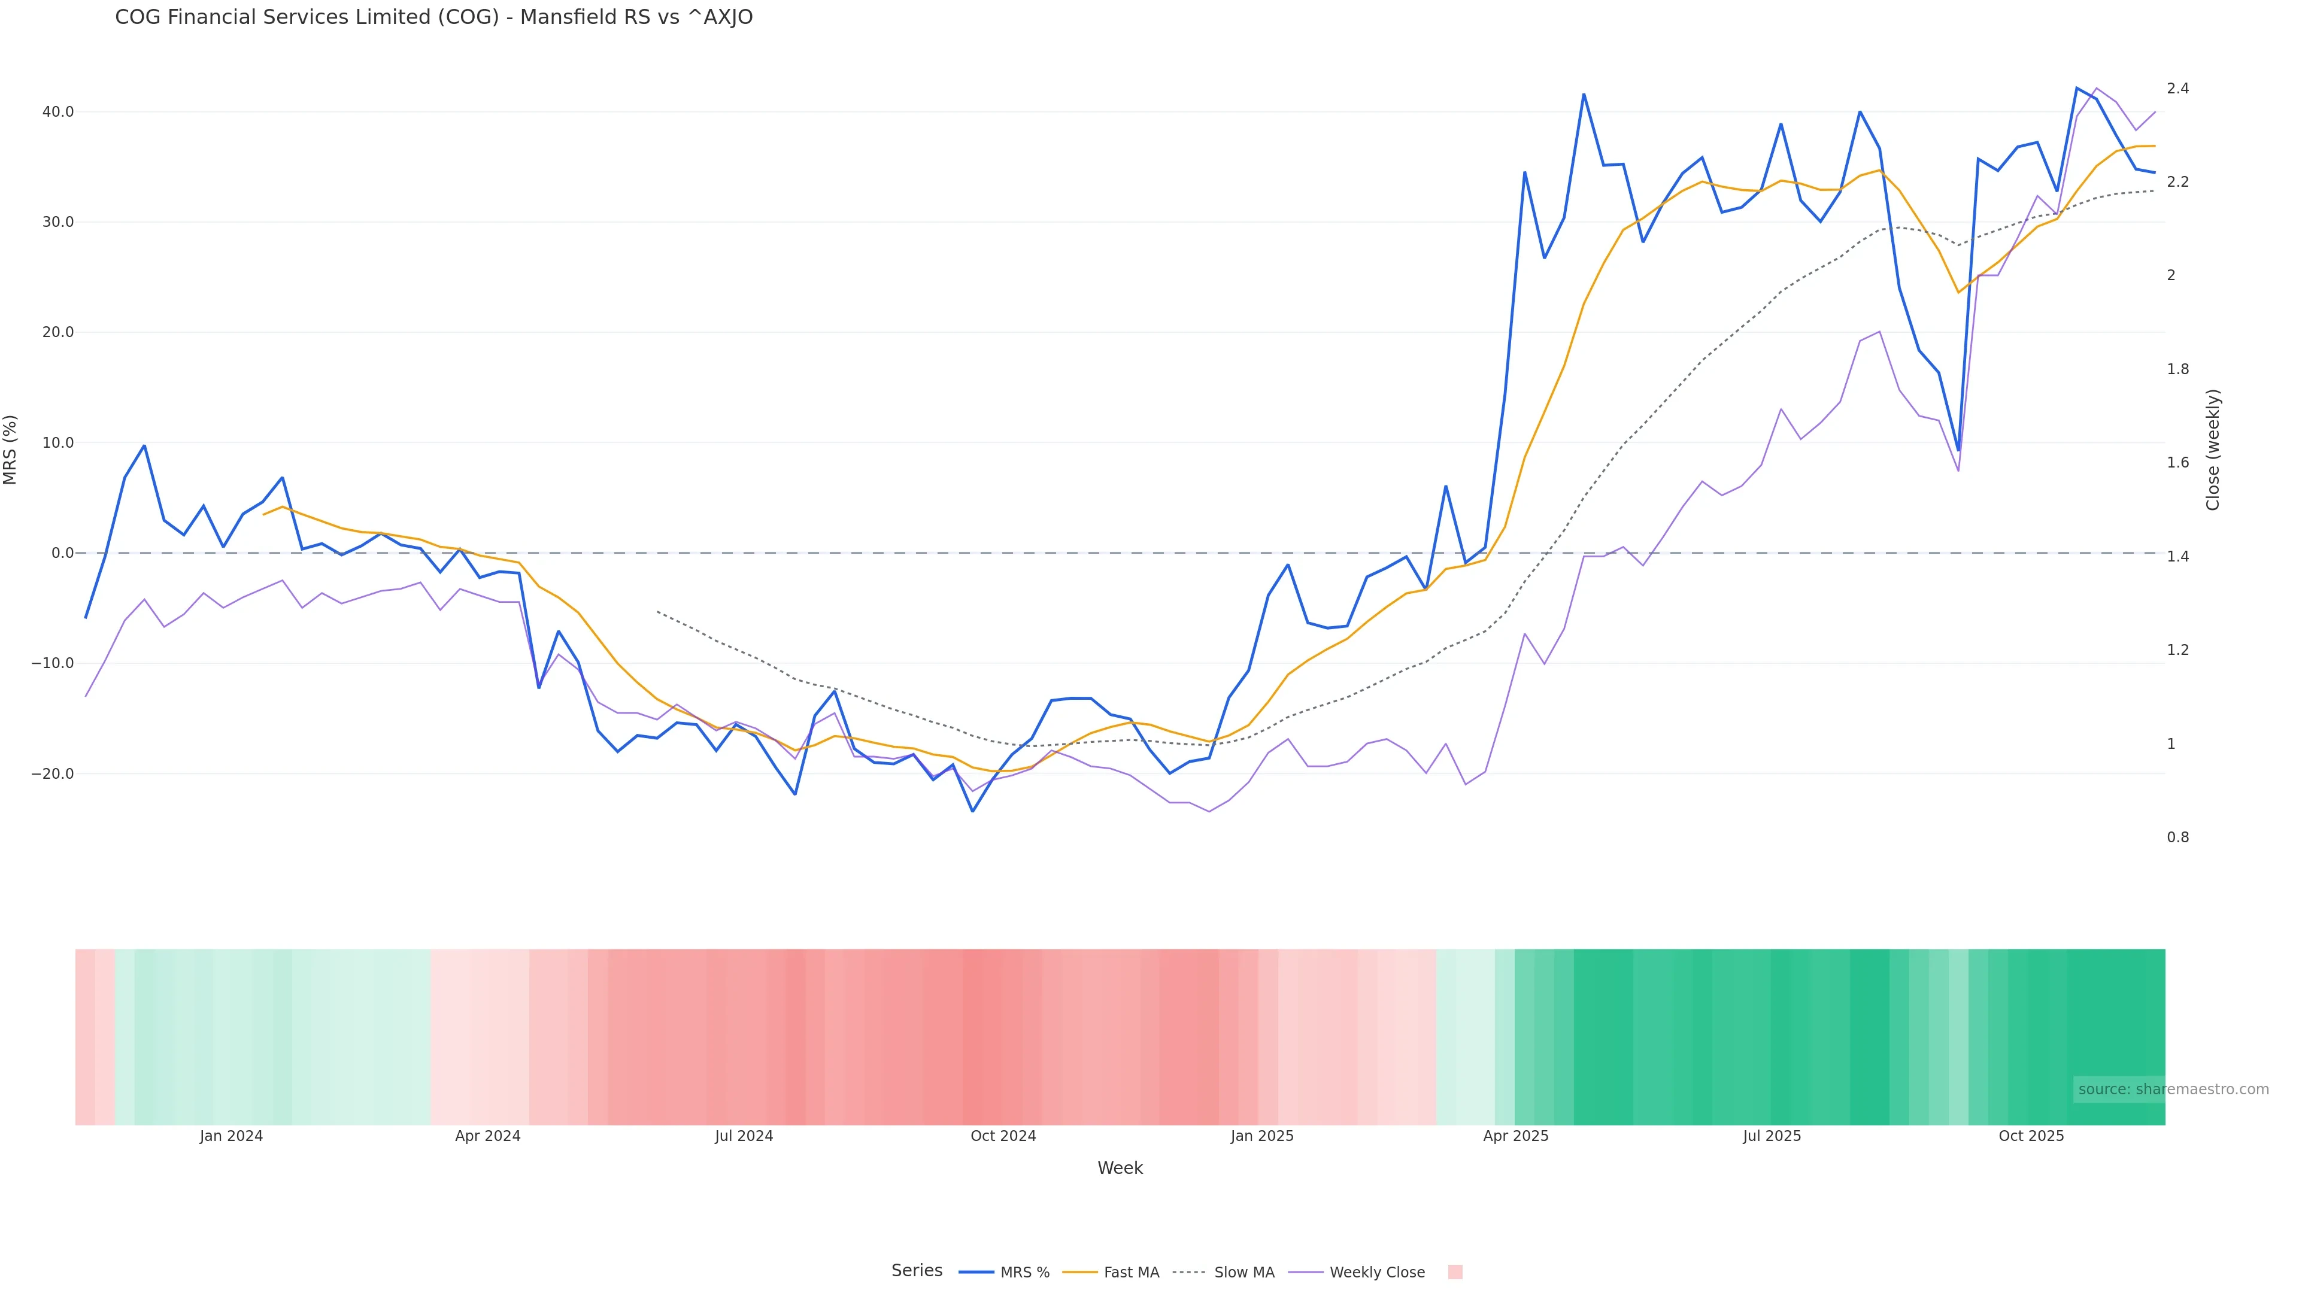2299x1293 pixels.
Task: Toggle the Slow MA legend label
Action: point(1244,1273)
